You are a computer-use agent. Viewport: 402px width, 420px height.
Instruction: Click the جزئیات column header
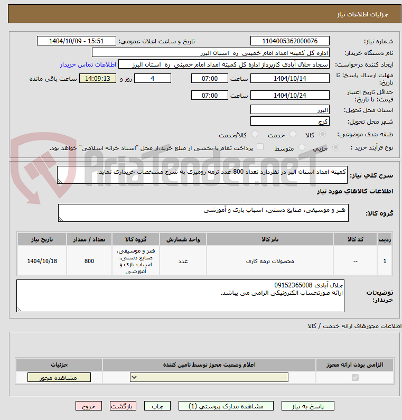coord(59,365)
